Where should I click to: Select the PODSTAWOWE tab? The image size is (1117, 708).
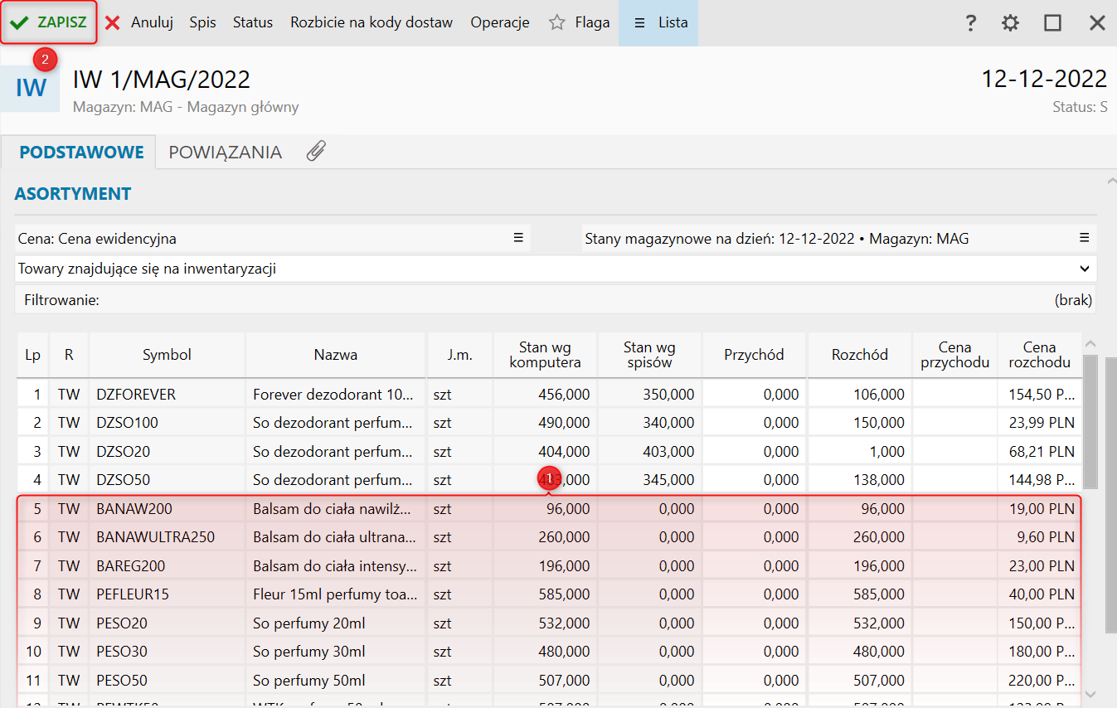coord(81,153)
